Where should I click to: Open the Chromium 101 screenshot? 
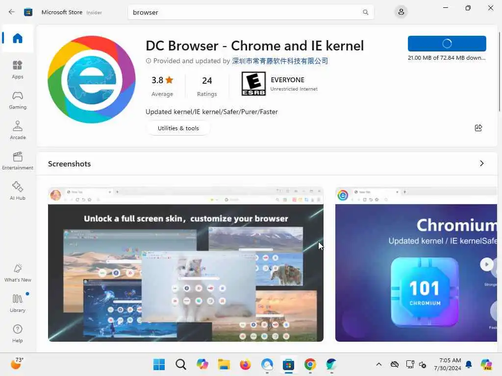pyautogui.click(x=416, y=264)
